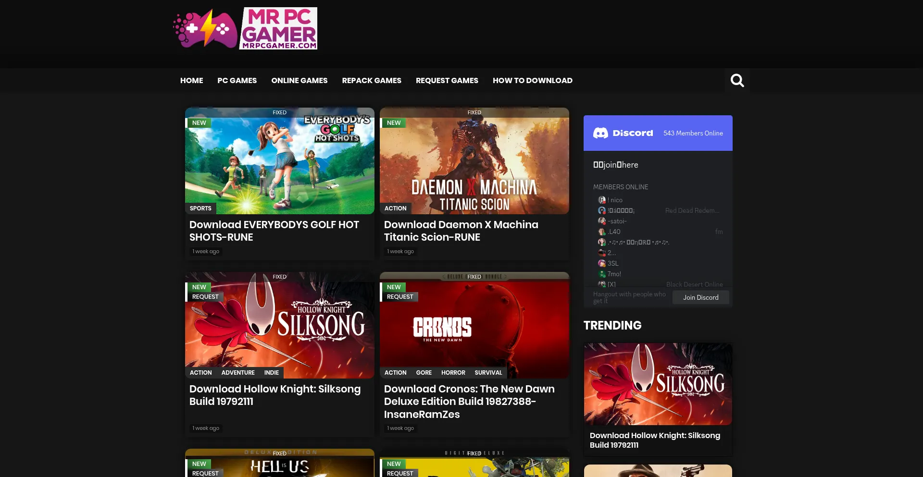Click the Black Desert Online status text
Viewport: 923px width, 477px height.
pos(695,284)
